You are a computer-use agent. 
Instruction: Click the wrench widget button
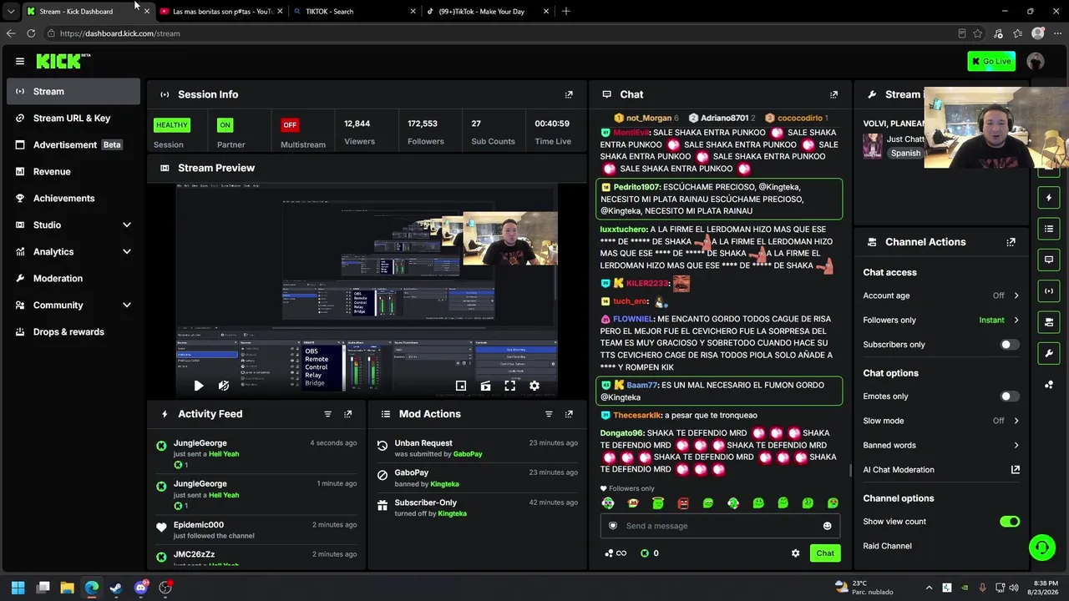1049,353
